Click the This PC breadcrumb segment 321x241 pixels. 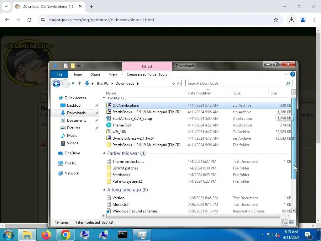point(103,83)
